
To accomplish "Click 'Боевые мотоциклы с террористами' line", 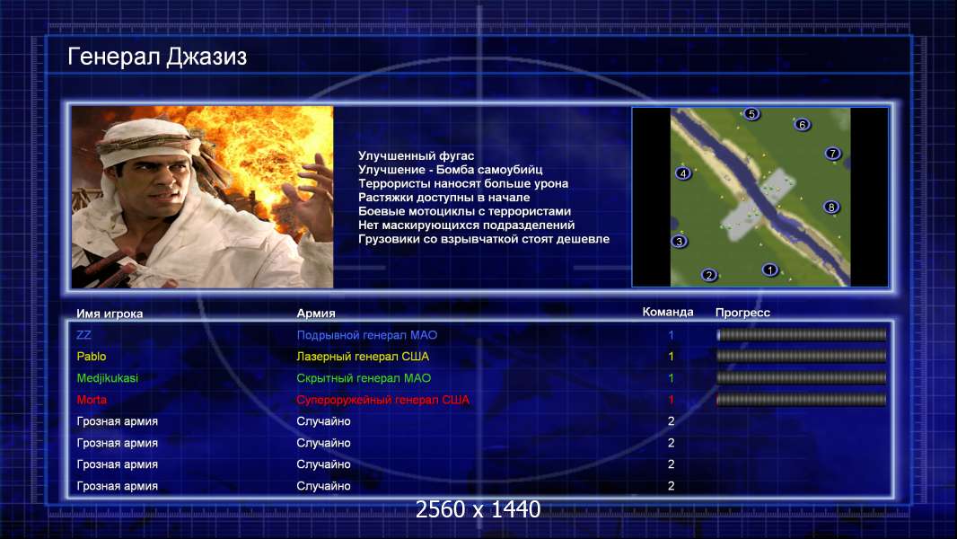I will [464, 211].
